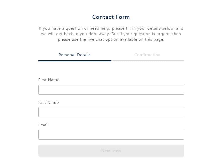223x168 pixels.
Task: Click the phrase "get back to you right away"
Action: [75, 34]
